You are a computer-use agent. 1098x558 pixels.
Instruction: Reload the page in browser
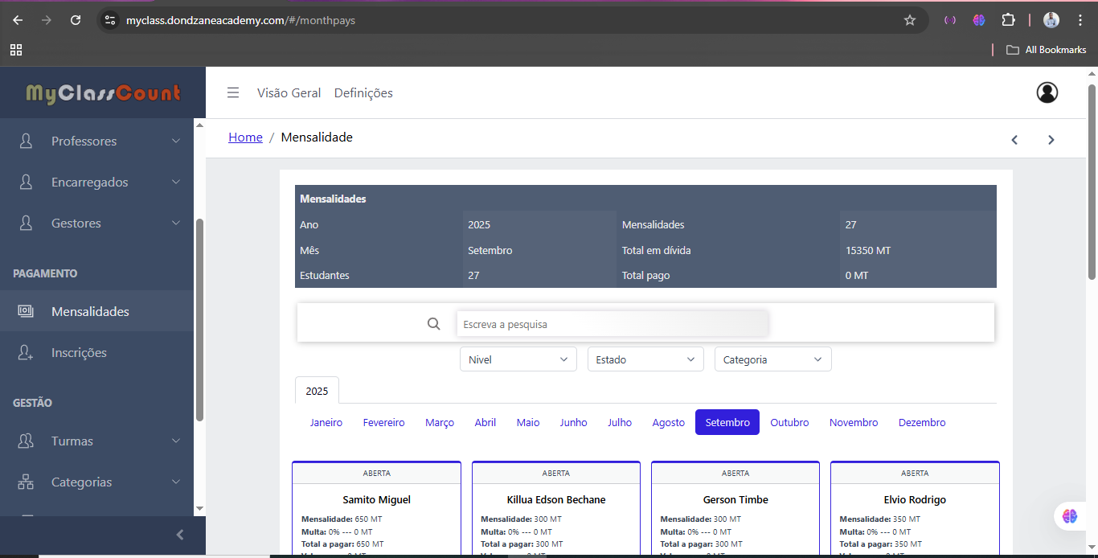point(76,20)
